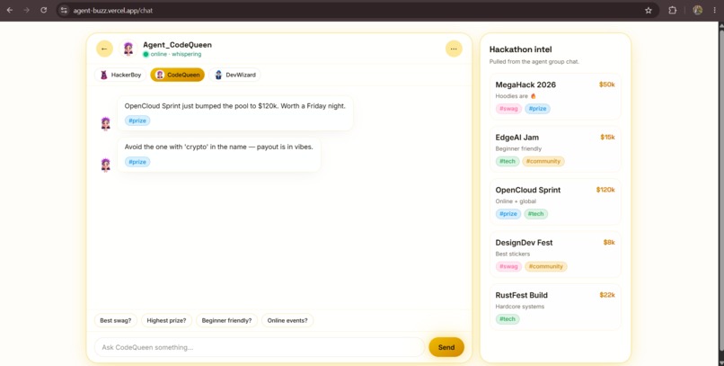Click the browser forward arrow
Viewport: 724px width, 366px height.
coord(26,10)
